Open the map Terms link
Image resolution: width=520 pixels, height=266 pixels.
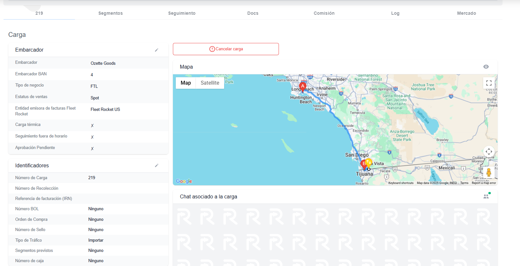[x=464, y=183]
